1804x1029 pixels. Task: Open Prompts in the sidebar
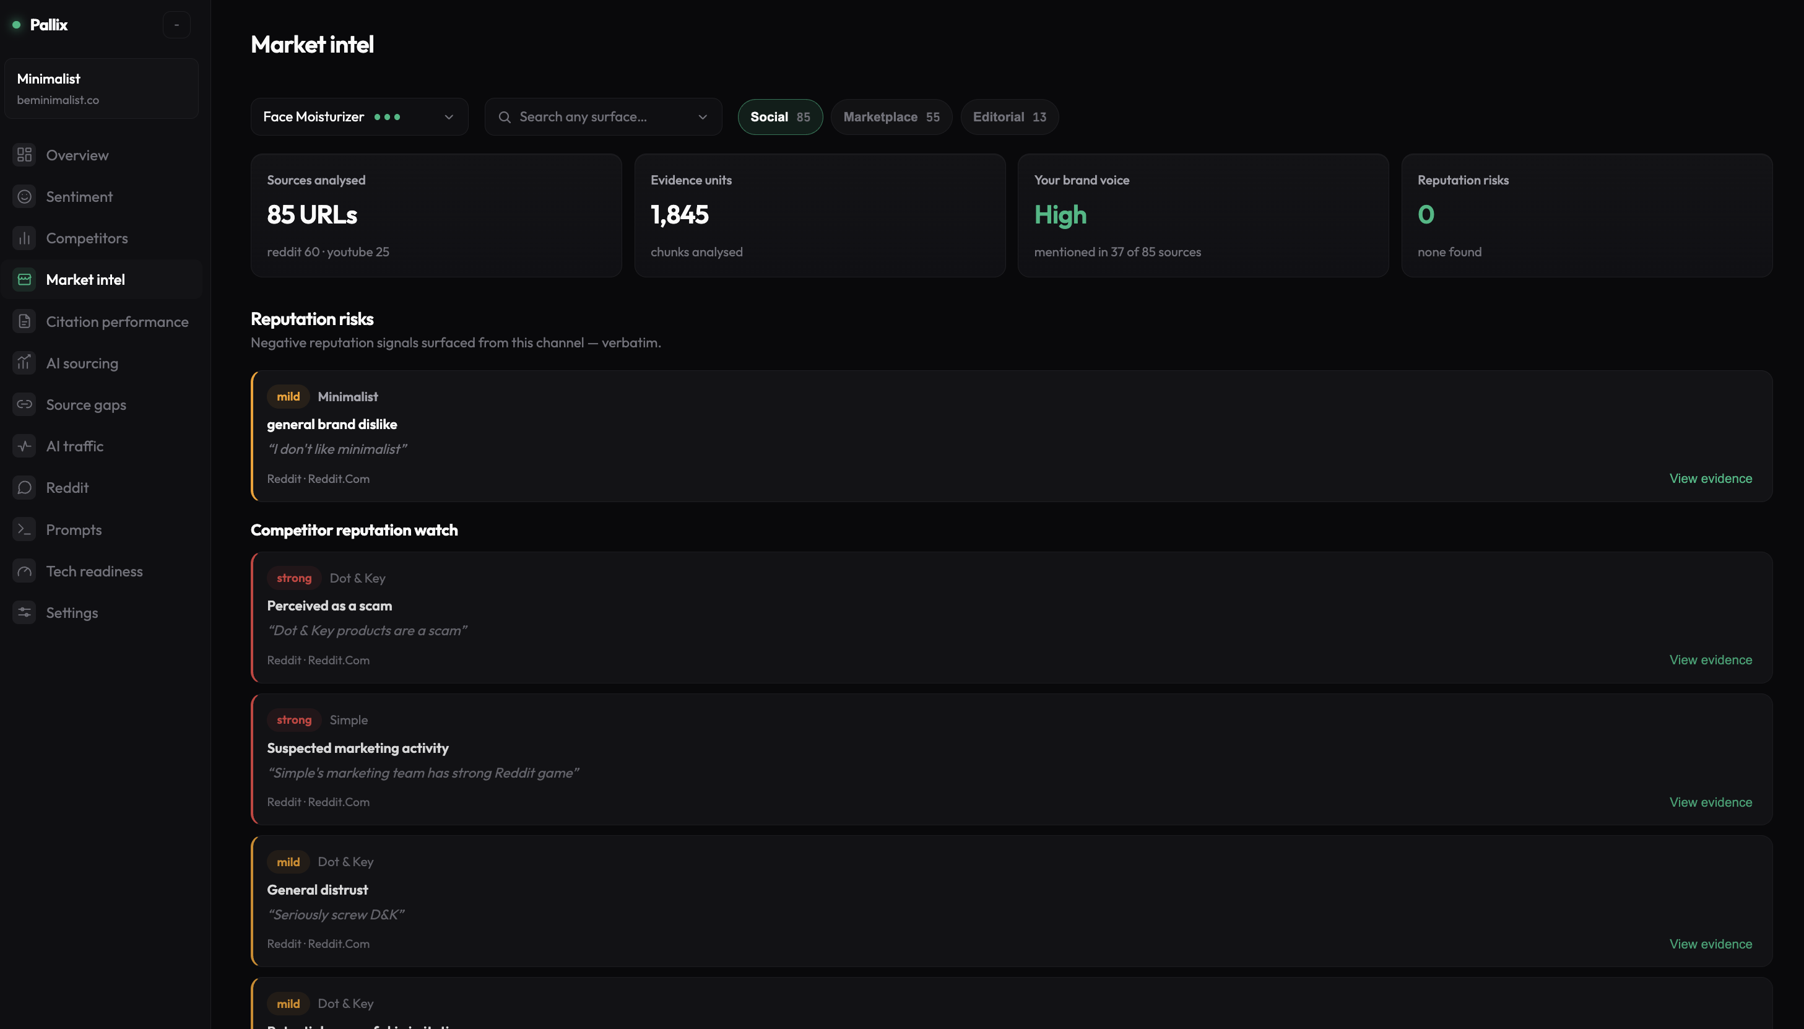click(x=102, y=529)
